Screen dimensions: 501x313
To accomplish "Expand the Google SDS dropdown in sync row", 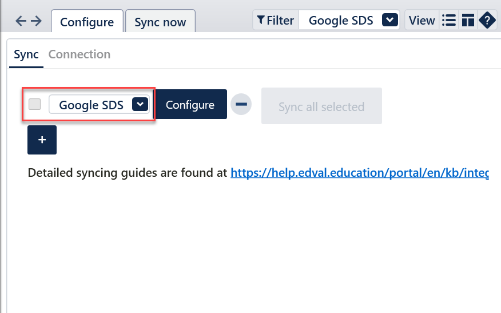I will click(140, 104).
